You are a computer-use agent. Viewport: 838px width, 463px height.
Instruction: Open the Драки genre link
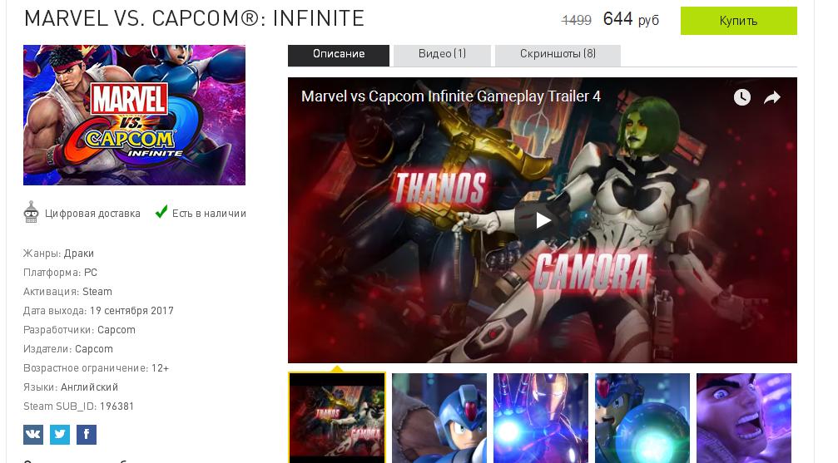click(78, 254)
